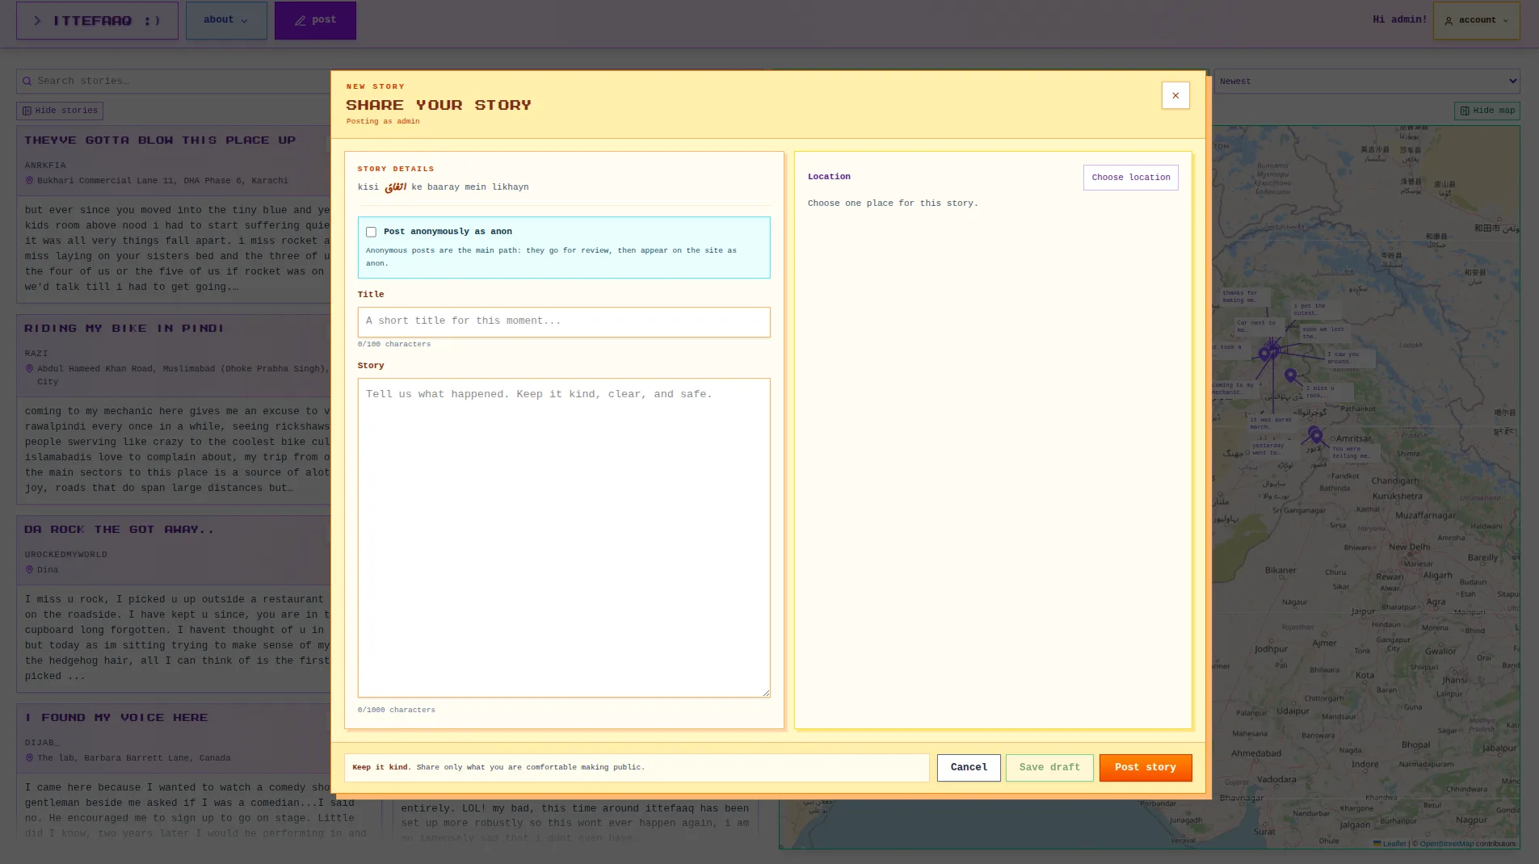The image size is (1539, 864).
Task: Close the Share Your Story dialog
Action: click(1175, 95)
